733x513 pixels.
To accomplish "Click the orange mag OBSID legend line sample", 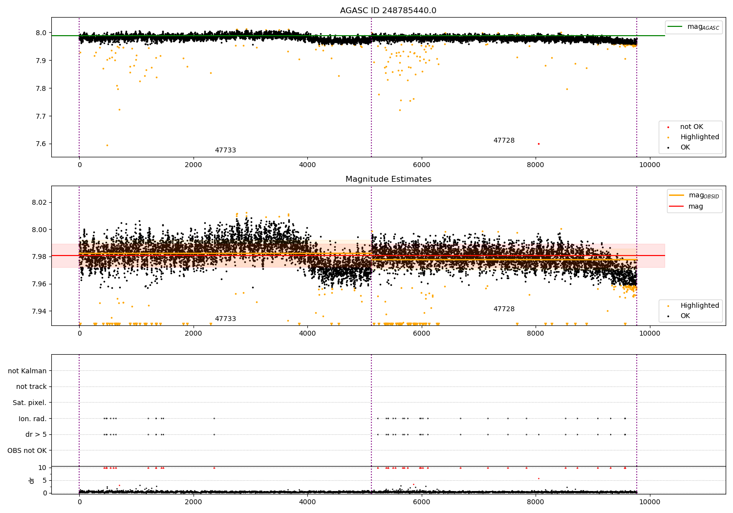I will [676, 195].
